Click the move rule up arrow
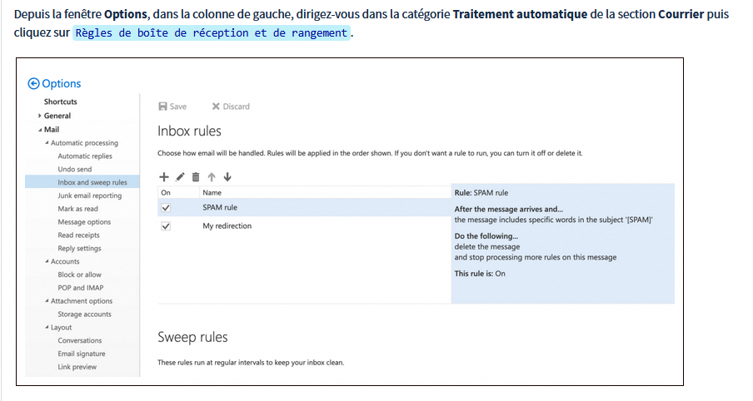Viewport: 753px width, 401px height. tap(212, 176)
